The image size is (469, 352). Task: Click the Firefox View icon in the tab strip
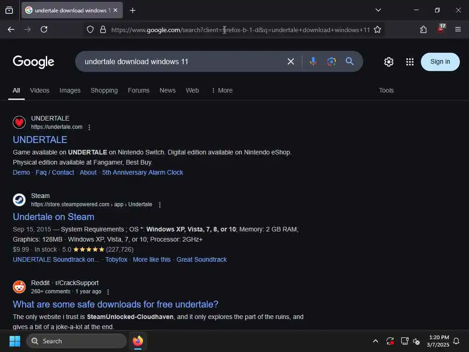pos(9,11)
